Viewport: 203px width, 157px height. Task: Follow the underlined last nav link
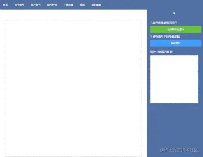pyautogui.click(x=96, y=5)
